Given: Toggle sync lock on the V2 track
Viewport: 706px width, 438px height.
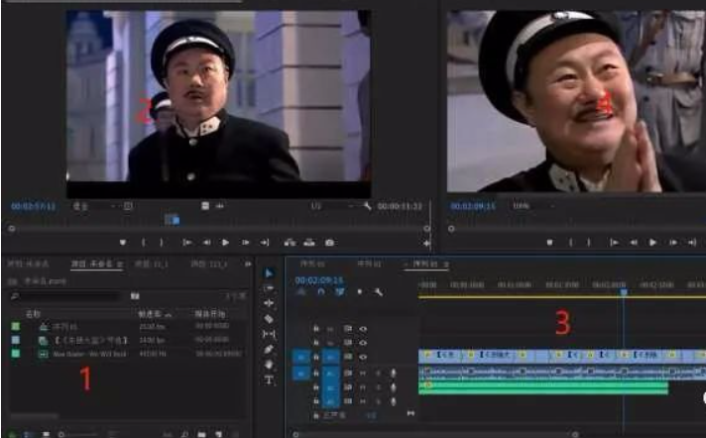Looking at the screenshot, I should tap(348, 343).
